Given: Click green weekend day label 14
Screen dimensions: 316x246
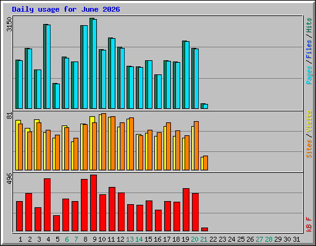Looking at the screenshot, I should coord(139,239).
